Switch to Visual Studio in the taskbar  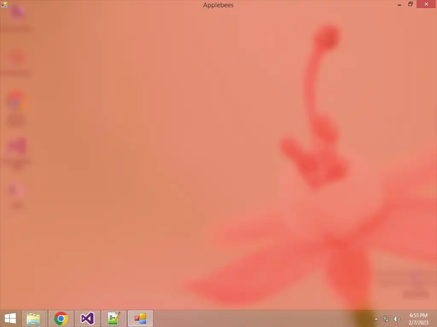[x=87, y=318]
